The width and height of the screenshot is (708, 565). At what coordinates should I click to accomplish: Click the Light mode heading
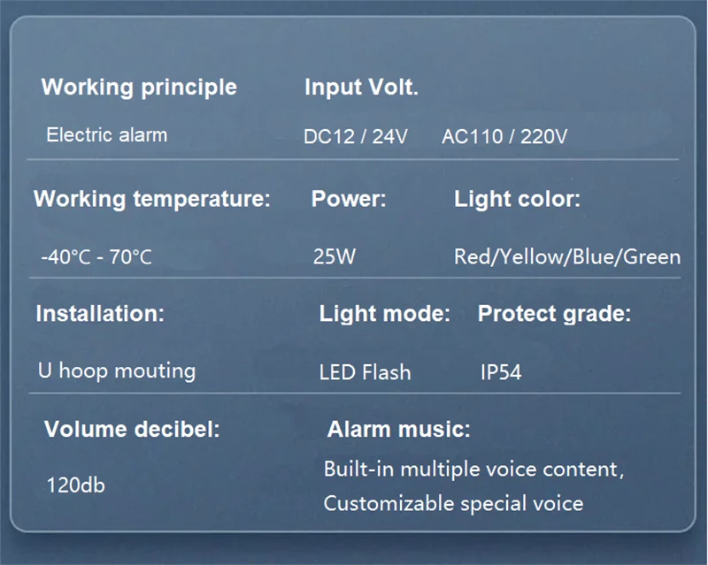(385, 313)
